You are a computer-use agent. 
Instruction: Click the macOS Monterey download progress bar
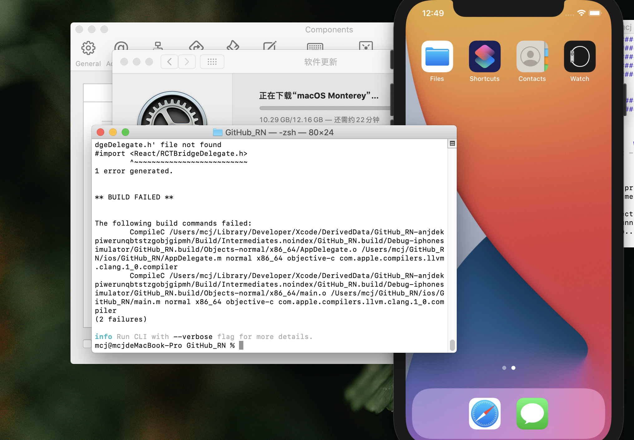click(324, 108)
